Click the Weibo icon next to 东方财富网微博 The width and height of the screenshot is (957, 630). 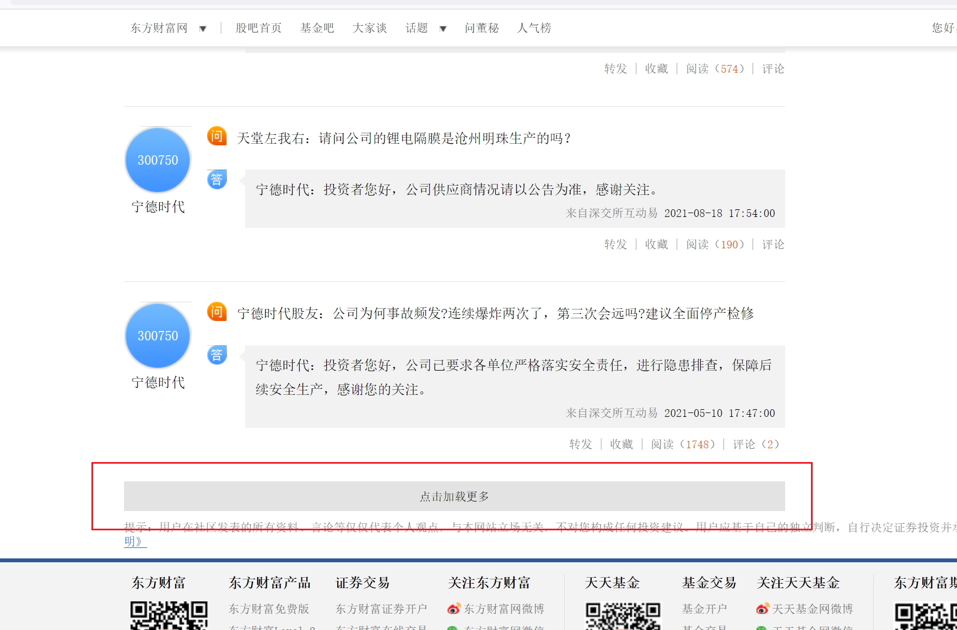(x=454, y=609)
